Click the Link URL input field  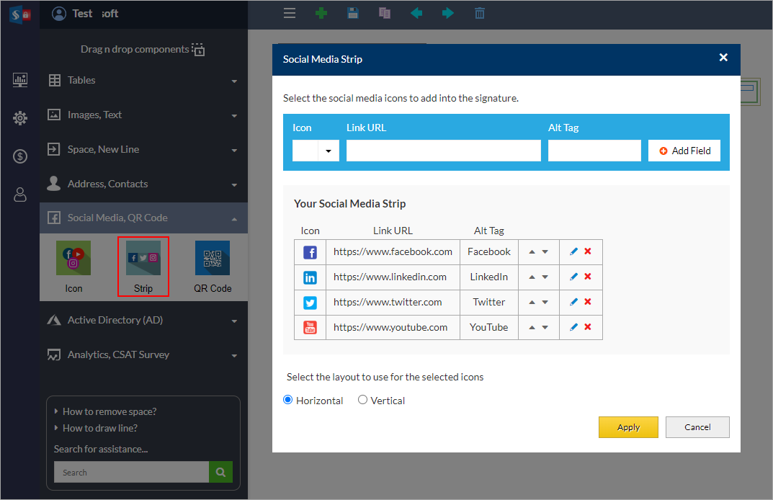[444, 151]
